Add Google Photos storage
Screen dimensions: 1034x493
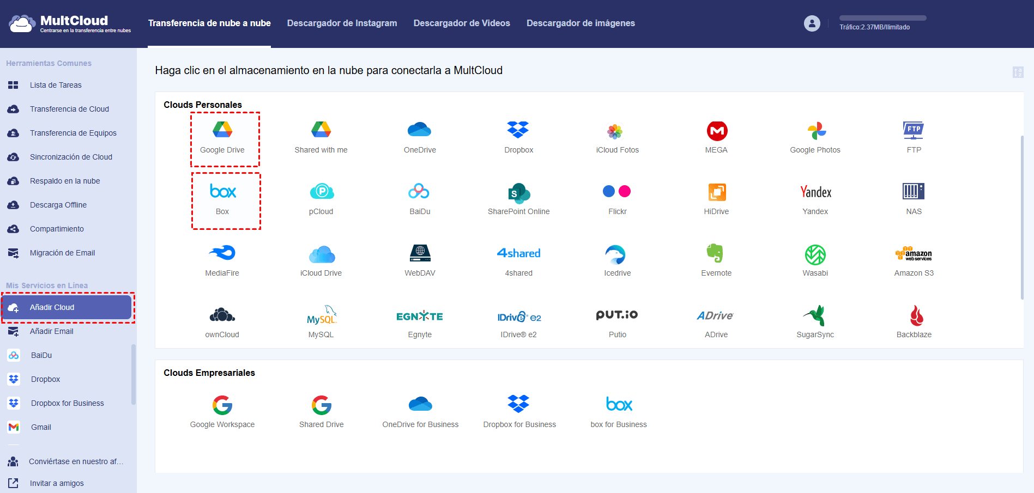[x=815, y=138]
